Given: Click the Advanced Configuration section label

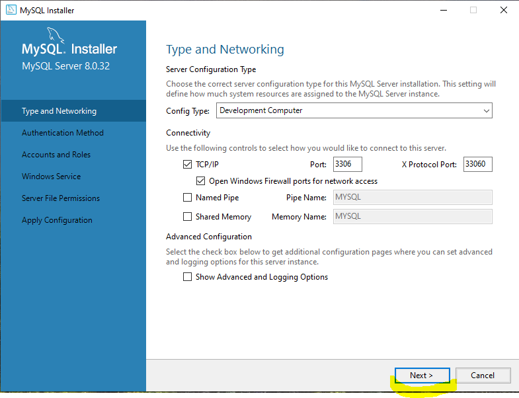Looking at the screenshot, I should click(x=209, y=237).
